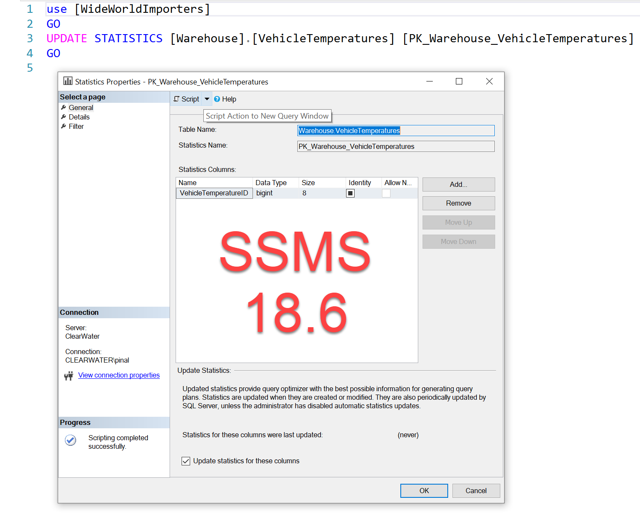
Task: Click the Size column header
Action: click(x=322, y=183)
